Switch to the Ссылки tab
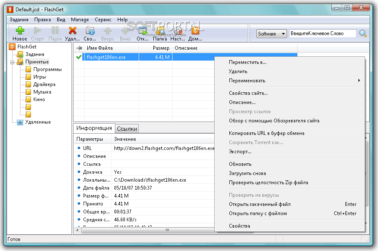This screenshot has height=251, width=378. (127, 129)
